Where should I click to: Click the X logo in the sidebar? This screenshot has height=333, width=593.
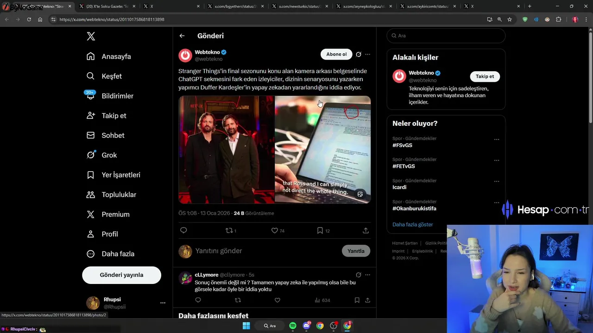coord(91,37)
